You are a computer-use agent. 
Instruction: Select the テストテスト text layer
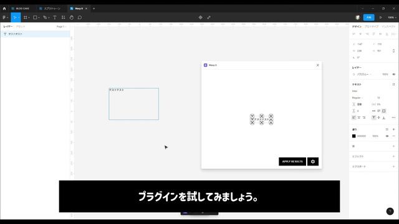point(35,34)
